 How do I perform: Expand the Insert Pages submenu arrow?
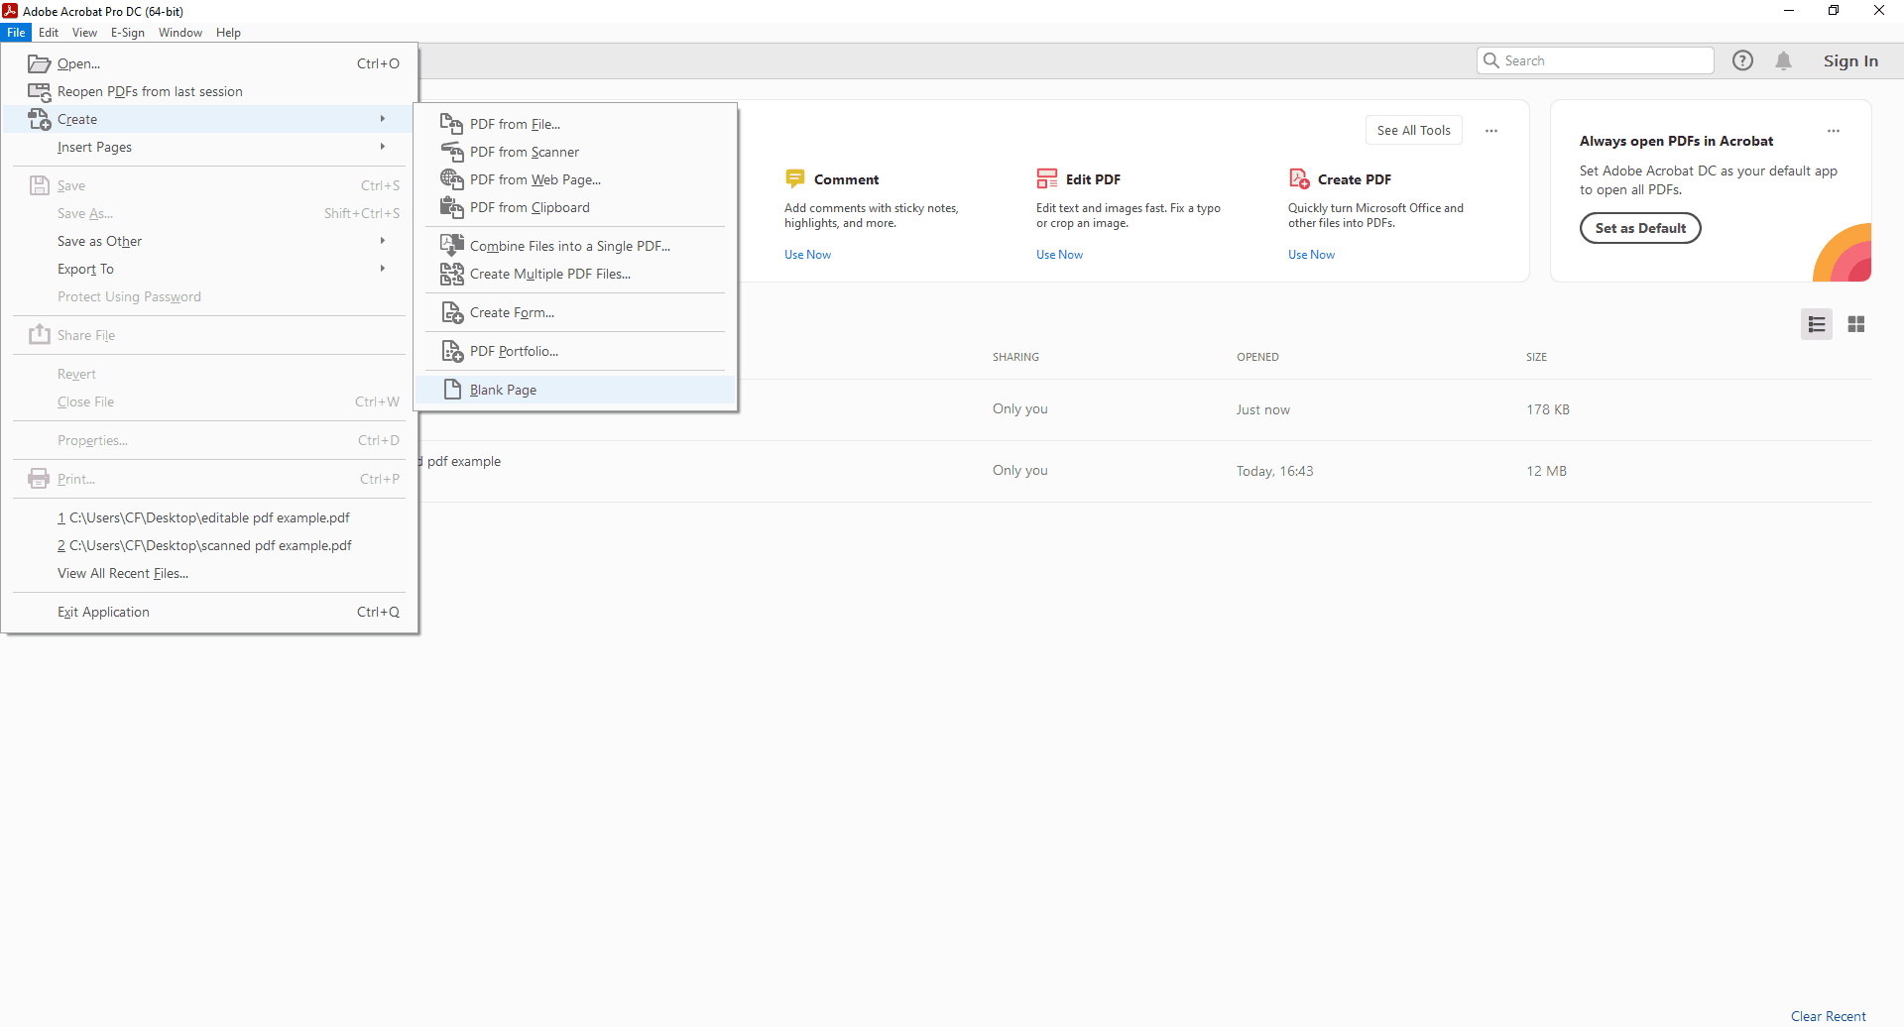(x=383, y=147)
